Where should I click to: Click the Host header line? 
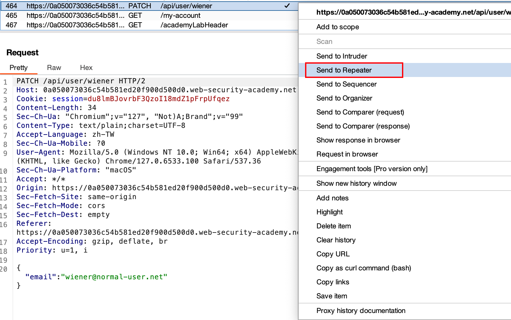coord(156,90)
